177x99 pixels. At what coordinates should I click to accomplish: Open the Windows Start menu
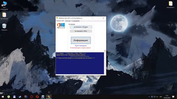coord(3,97)
